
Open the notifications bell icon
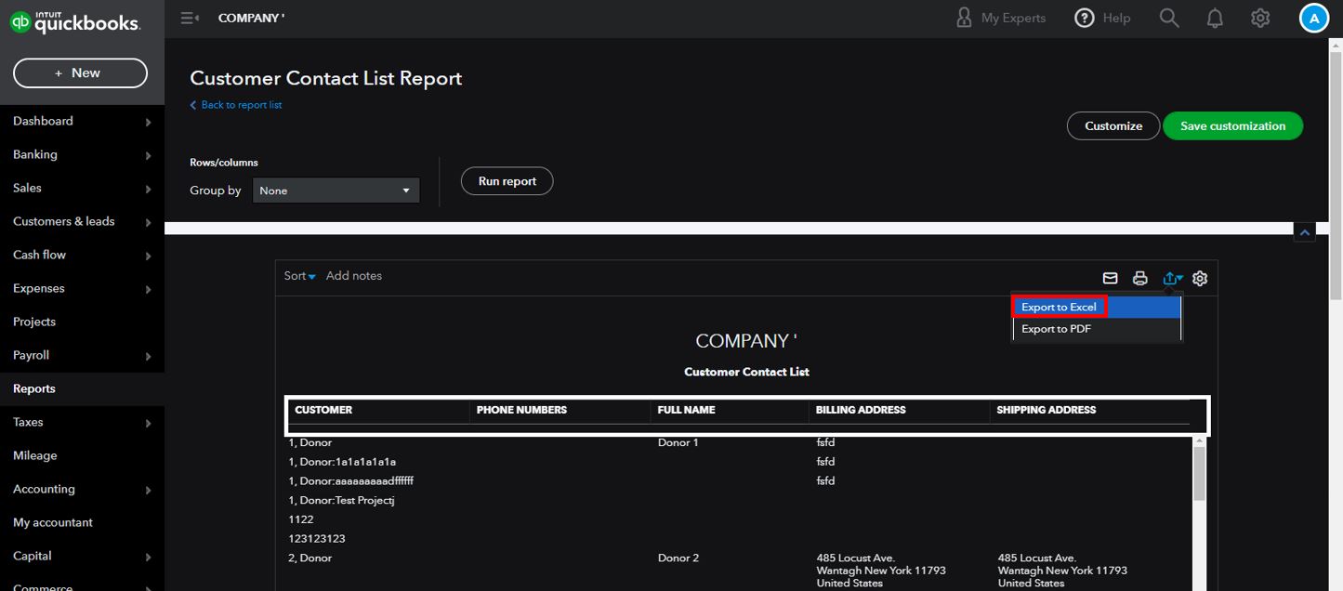(1215, 18)
